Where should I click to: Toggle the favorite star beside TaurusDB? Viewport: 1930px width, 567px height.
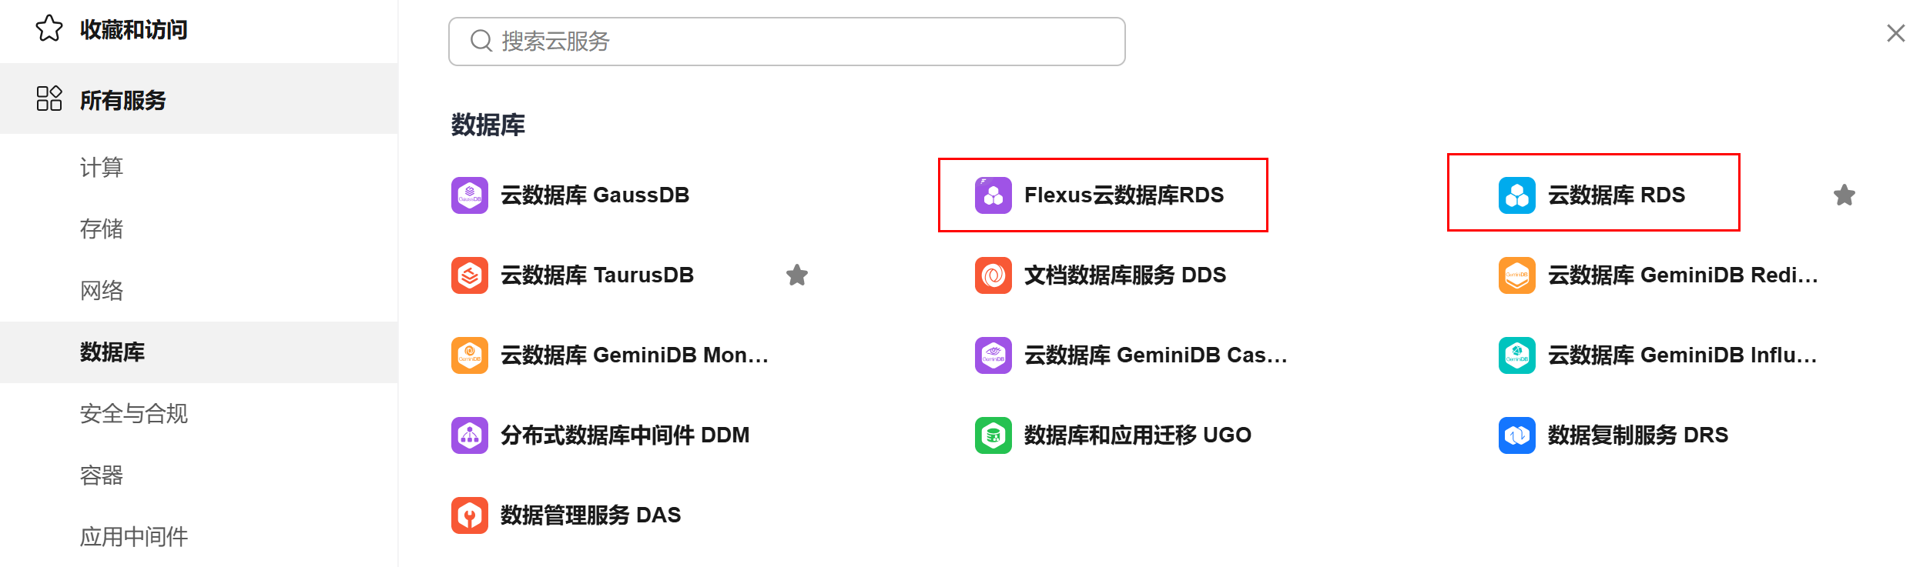[x=797, y=275]
